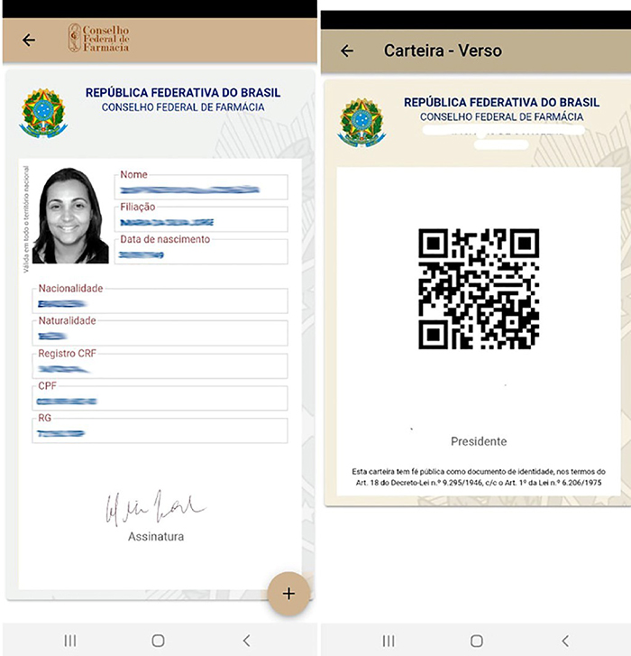The image size is (631, 656).
Task: Tap the QR code on the card back
Action: click(x=479, y=289)
